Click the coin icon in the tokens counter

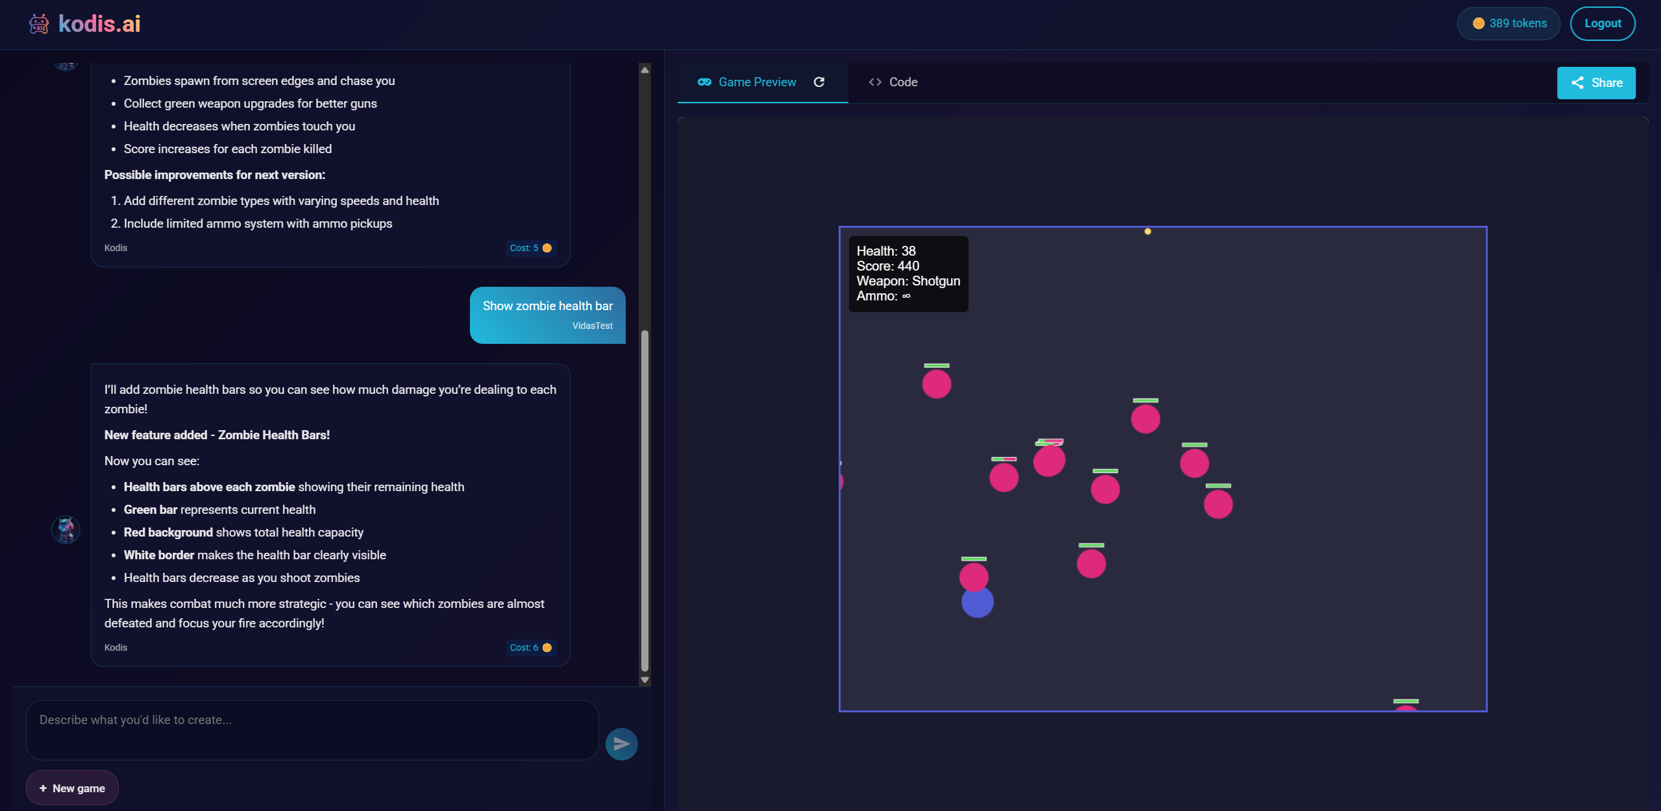[x=1479, y=23]
